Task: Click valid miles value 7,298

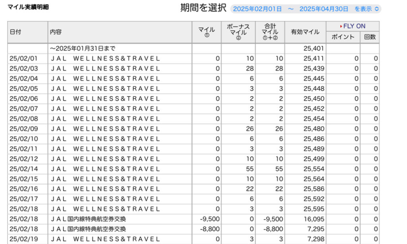Action: pos(316,239)
